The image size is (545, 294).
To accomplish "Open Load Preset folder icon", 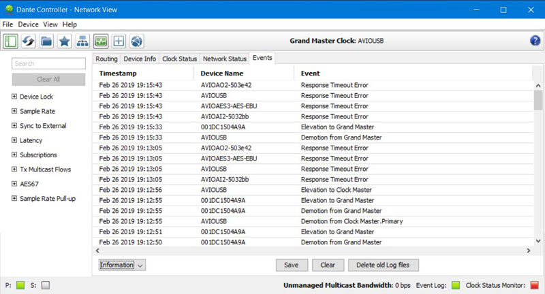I will pyautogui.click(x=46, y=41).
